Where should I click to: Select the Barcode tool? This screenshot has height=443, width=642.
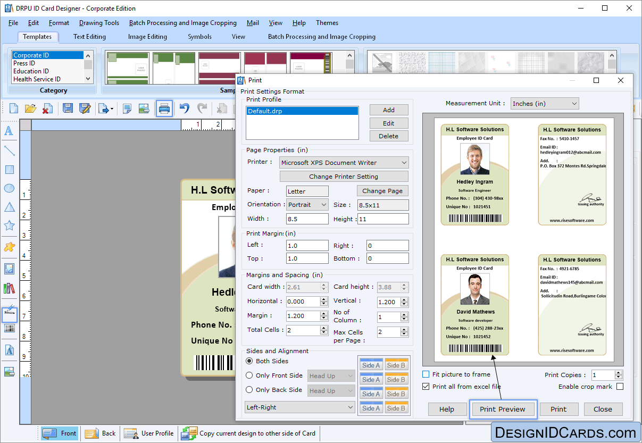(9, 329)
